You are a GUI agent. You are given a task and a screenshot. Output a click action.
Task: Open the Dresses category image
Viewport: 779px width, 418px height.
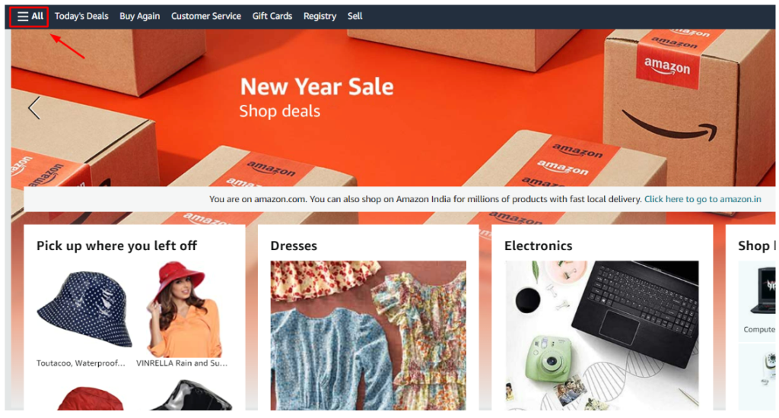pyautogui.click(x=368, y=336)
